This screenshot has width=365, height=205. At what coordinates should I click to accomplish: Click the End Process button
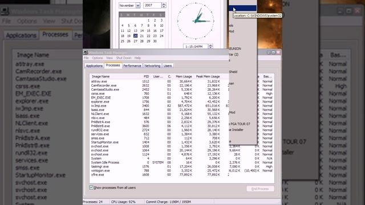[260, 188]
